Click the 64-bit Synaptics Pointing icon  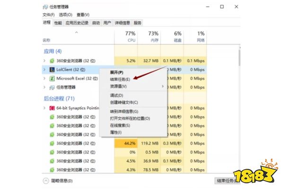pos(52,108)
